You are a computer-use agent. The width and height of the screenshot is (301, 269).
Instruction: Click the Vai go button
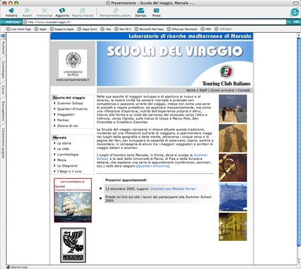[294, 22]
